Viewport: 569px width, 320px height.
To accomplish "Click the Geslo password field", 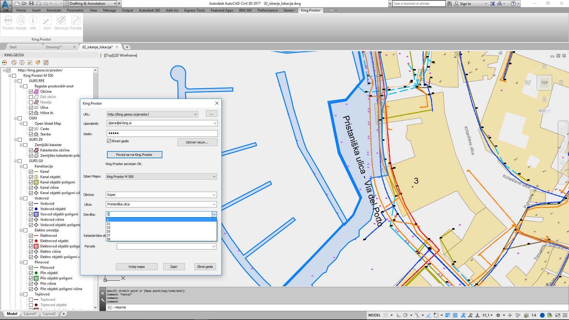I will pyautogui.click(x=162, y=133).
